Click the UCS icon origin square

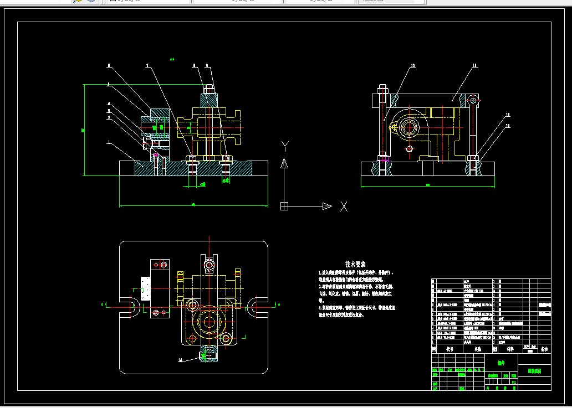(x=284, y=206)
